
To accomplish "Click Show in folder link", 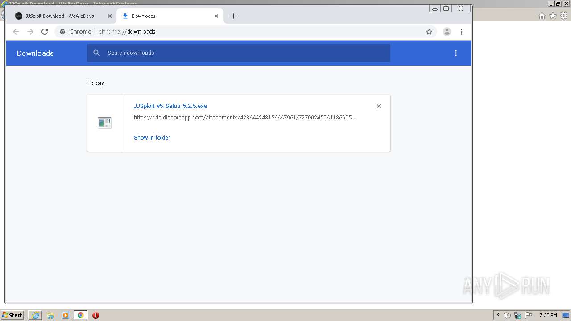I will click(152, 138).
